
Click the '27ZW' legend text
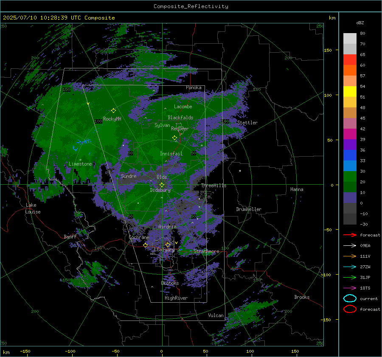click(x=365, y=267)
